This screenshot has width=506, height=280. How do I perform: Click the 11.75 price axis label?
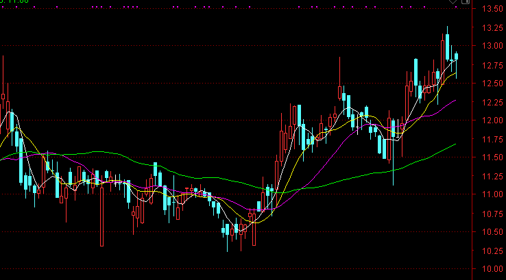(492, 140)
